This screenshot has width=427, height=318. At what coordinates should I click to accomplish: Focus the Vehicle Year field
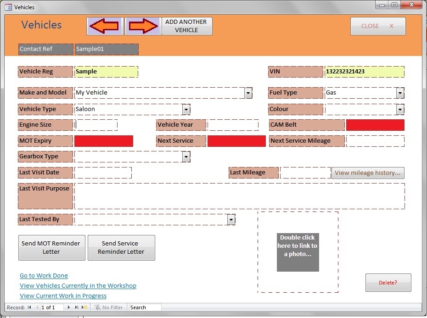(x=233, y=125)
